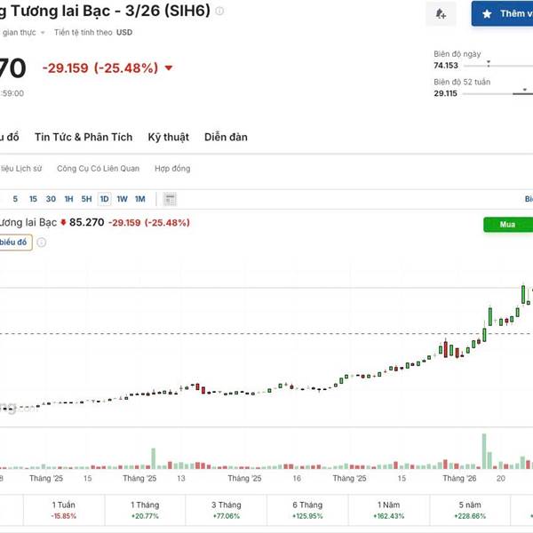Open the Công Cụ Có Liên Quan sub-tab
Image resolution: width=533 pixels, height=533 pixels.
point(98,168)
